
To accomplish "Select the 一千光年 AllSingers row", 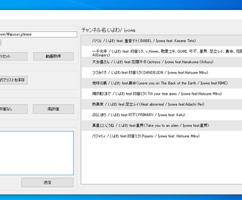I will [x=162, y=52].
